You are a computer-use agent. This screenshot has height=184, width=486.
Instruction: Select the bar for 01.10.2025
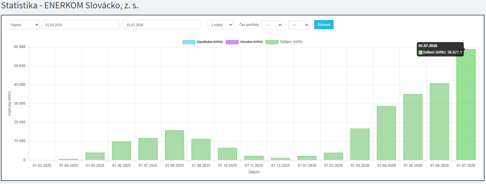click(227, 154)
